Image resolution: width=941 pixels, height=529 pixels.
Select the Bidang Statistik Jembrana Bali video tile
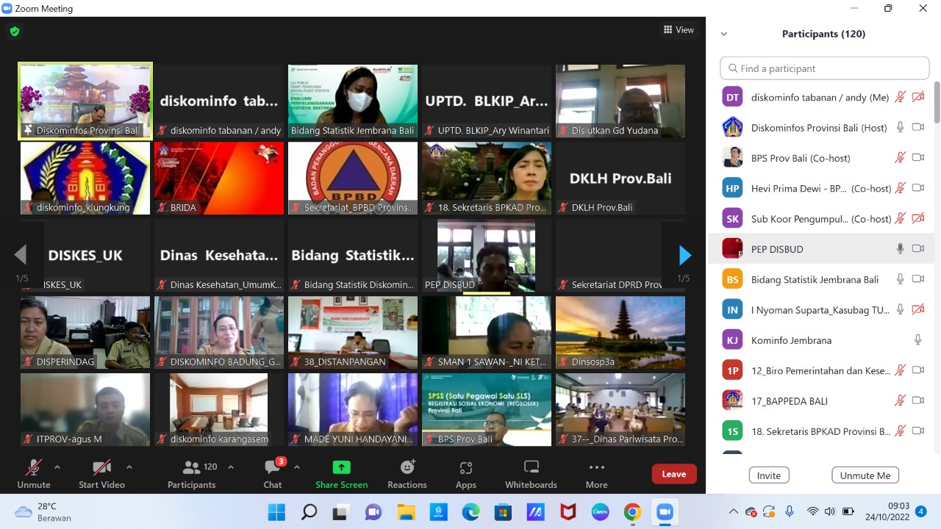tap(353, 101)
